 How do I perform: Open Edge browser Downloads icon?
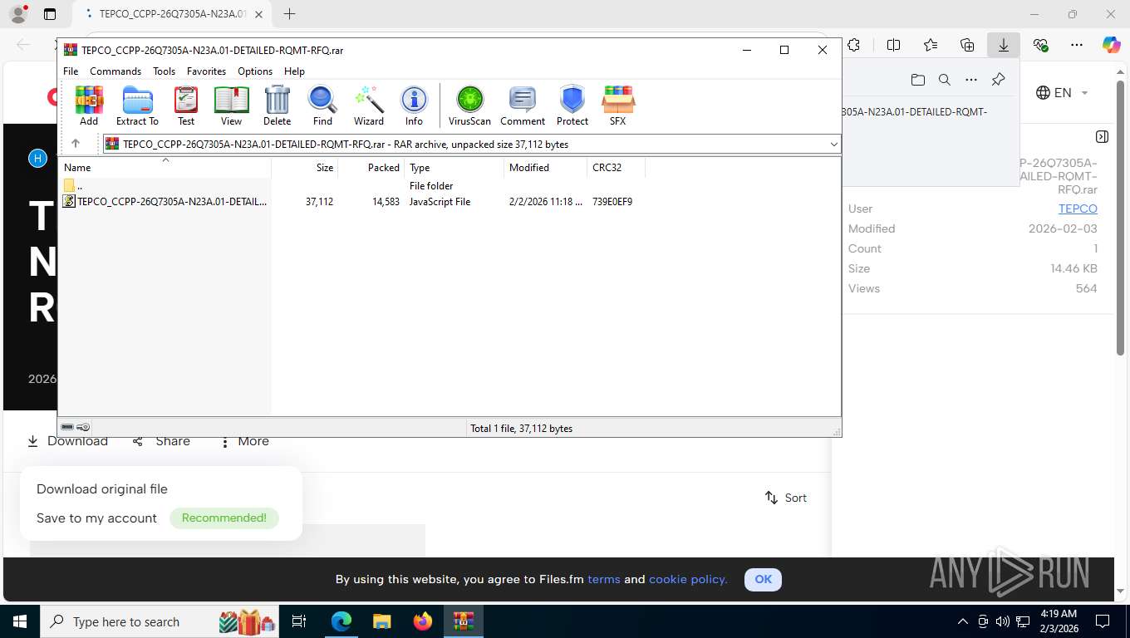1004,45
